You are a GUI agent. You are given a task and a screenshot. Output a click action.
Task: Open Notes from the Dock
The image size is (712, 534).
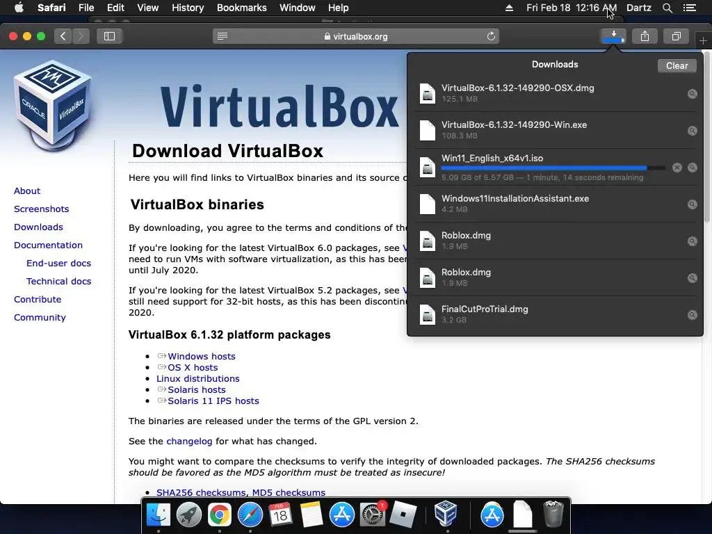pyautogui.click(x=311, y=515)
